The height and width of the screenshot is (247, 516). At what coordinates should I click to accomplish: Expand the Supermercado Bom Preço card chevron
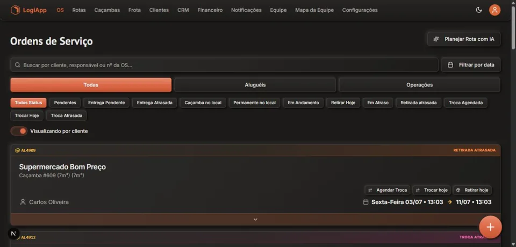click(255, 220)
